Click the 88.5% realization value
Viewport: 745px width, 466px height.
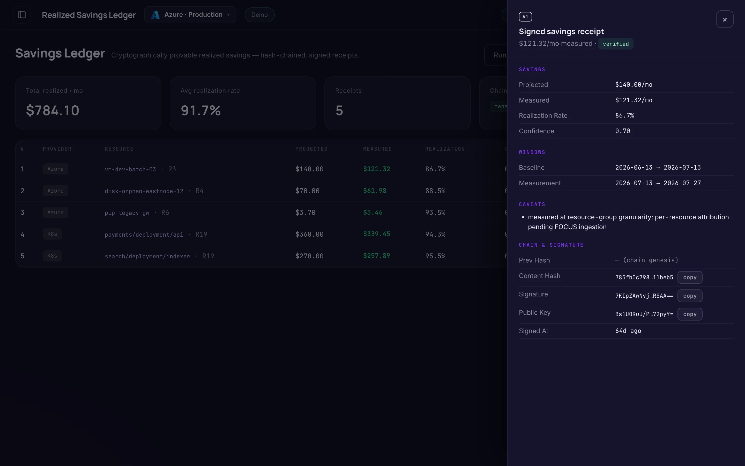pos(435,191)
